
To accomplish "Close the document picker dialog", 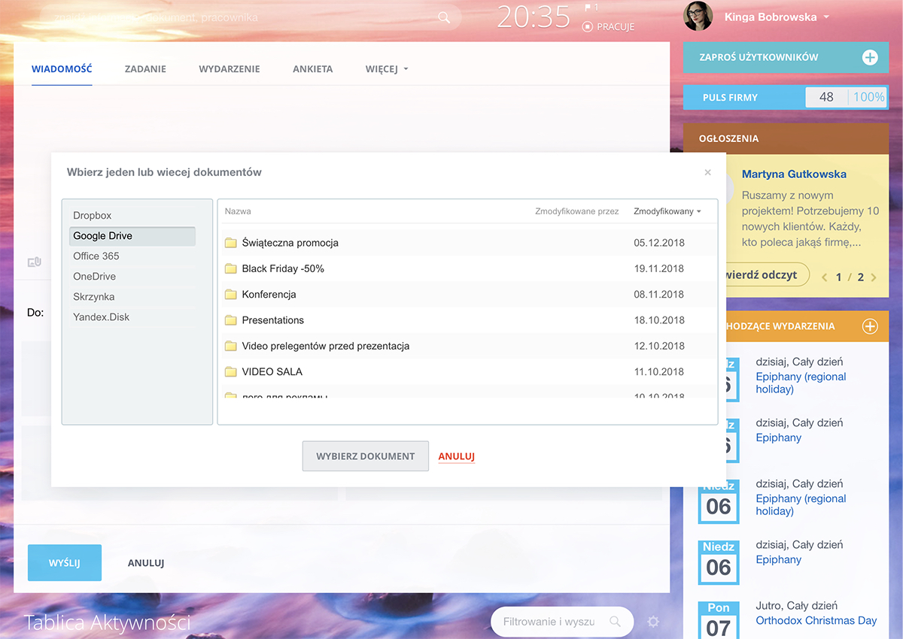I will pos(707,173).
